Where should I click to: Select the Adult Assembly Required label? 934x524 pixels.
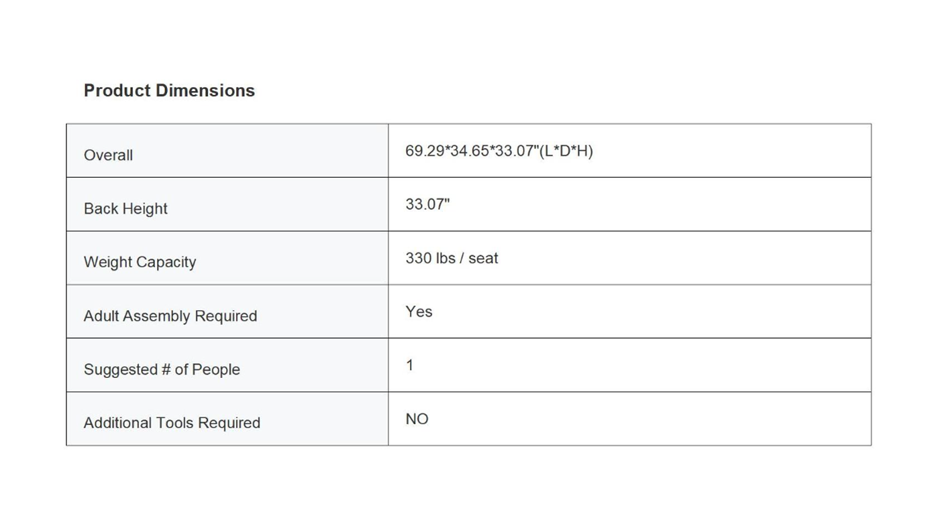(170, 316)
